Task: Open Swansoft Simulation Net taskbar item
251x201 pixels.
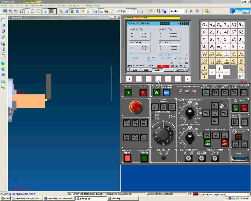Action: pyautogui.click(x=27, y=198)
